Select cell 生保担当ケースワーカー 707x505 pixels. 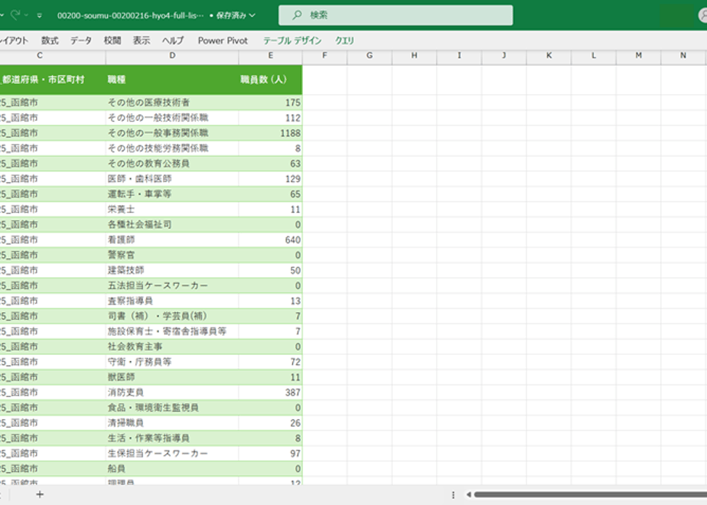(x=172, y=453)
